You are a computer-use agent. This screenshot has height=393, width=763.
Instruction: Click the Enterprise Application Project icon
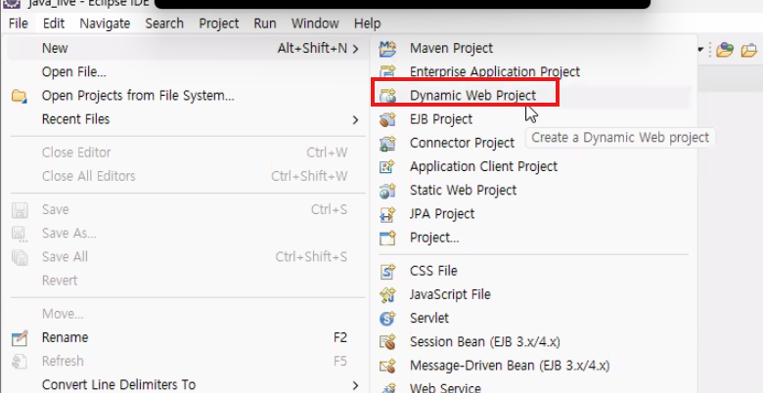[387, 72]
